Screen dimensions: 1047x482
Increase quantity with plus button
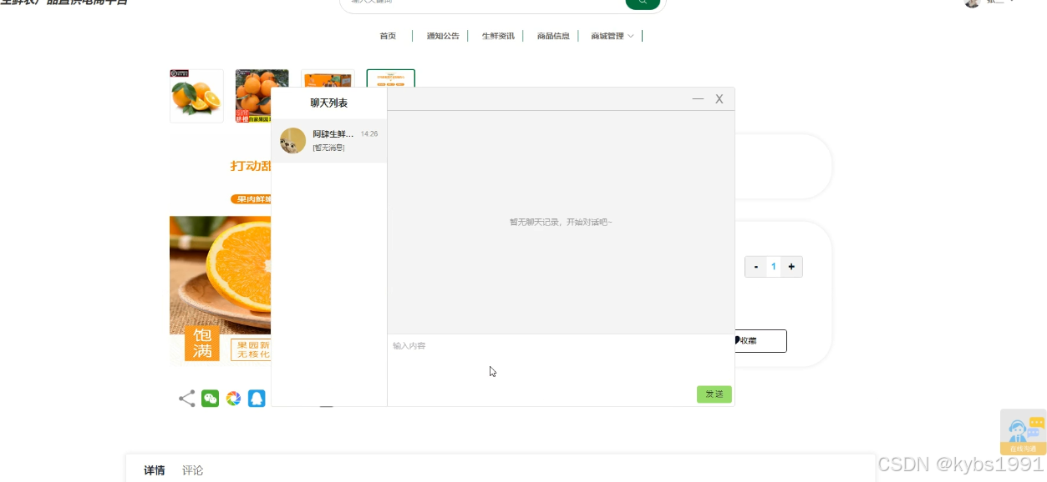[x=791, y=267]
